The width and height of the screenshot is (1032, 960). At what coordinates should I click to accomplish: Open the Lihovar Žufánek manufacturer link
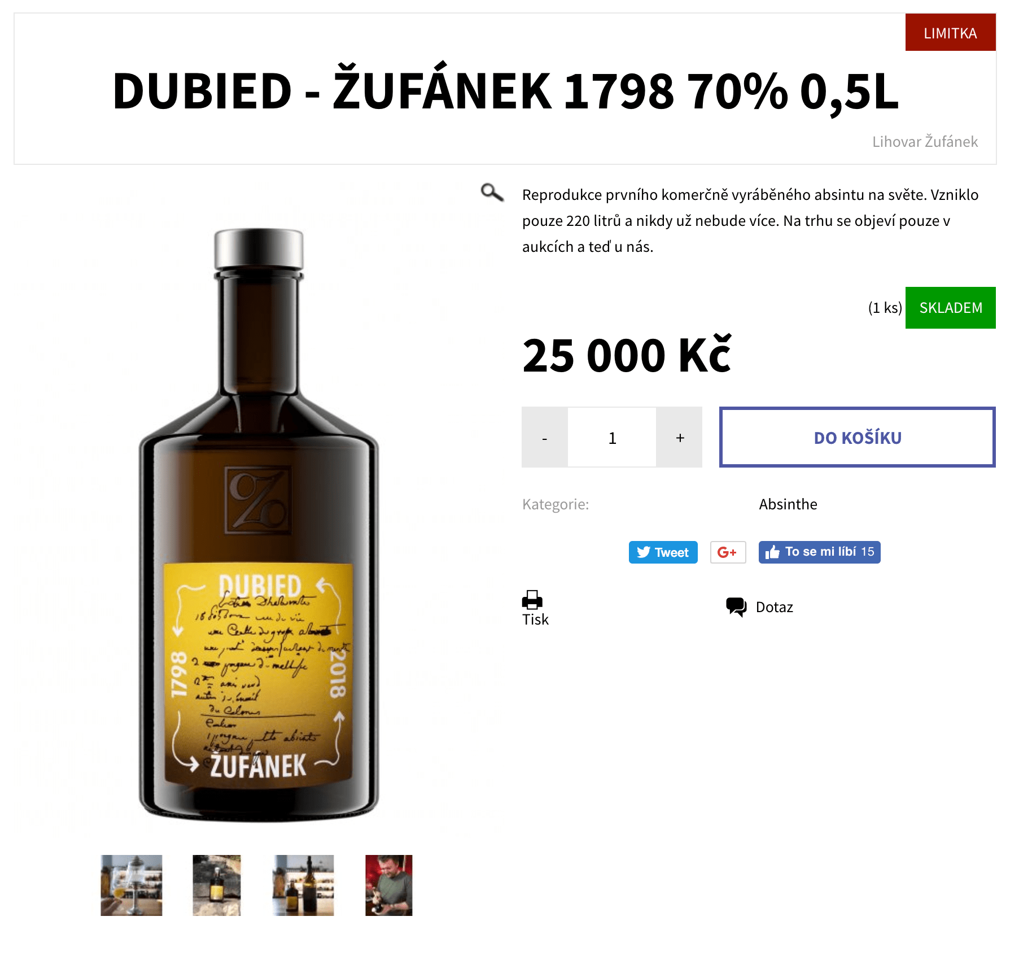pos(925,142)
